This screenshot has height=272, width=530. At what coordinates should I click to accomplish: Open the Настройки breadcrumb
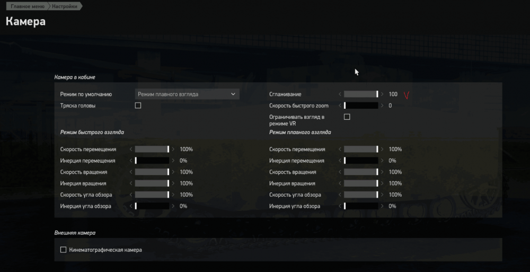(x=65, y=6)
